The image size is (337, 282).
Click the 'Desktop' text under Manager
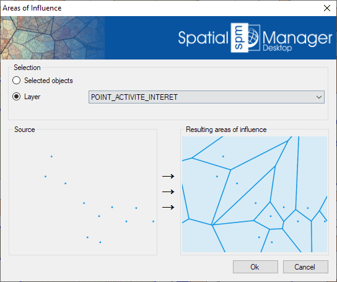coord(278,48)
